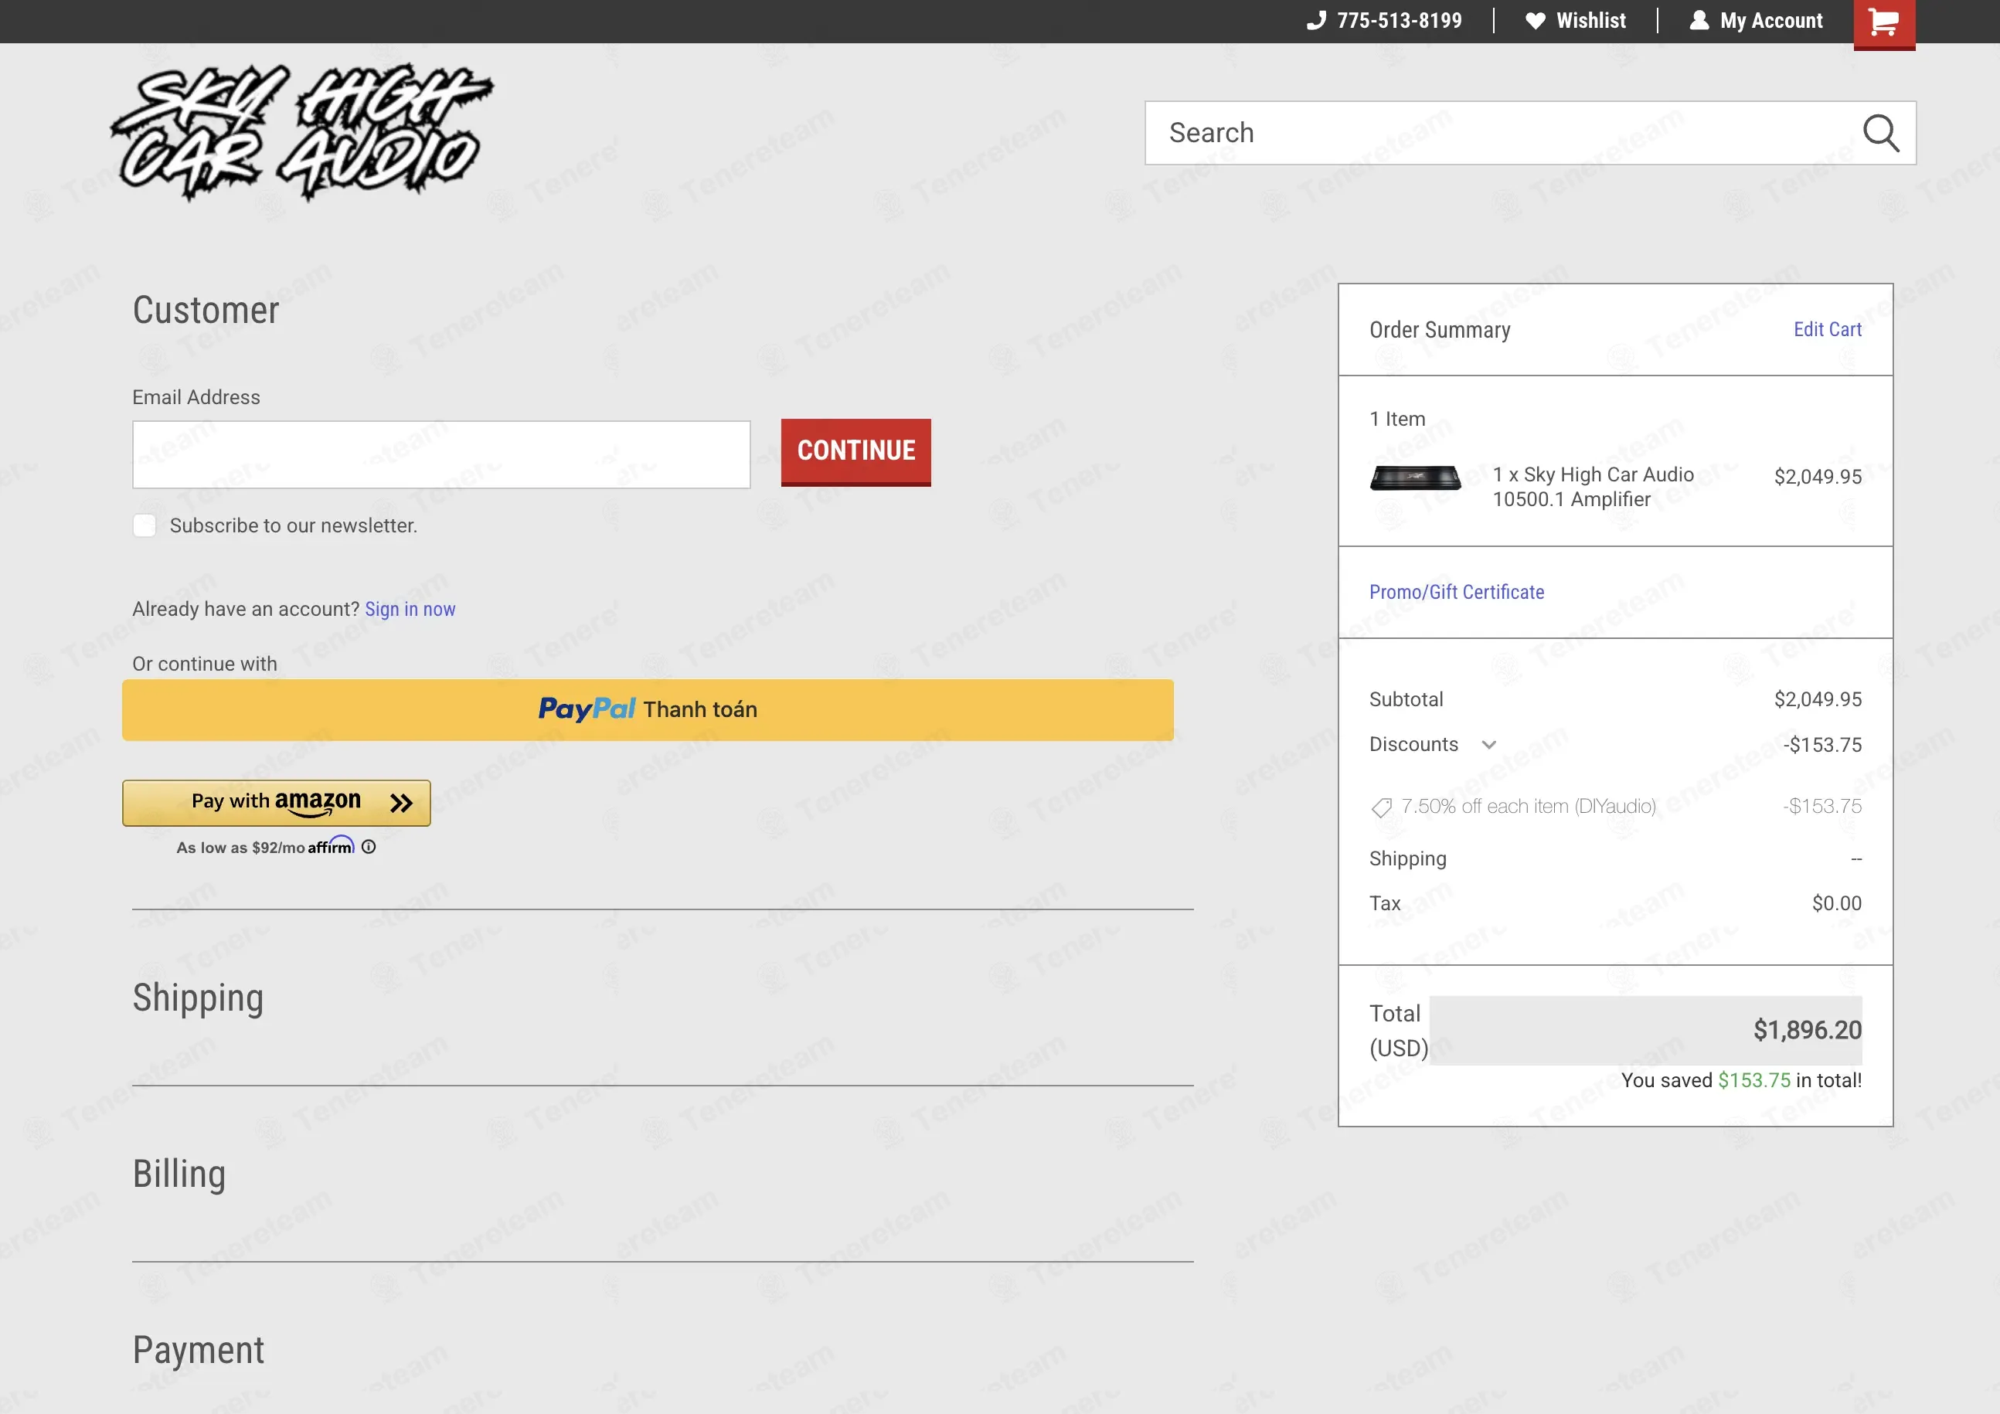Collapse the Discounts chevron
The image size is (2000, 1414).
1488,744
